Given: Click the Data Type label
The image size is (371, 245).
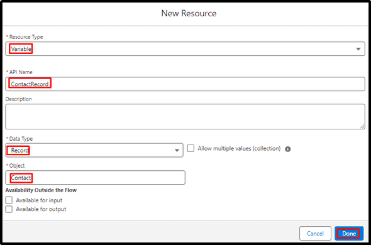Looking at the screenshot, I should (x=21, y=139).
